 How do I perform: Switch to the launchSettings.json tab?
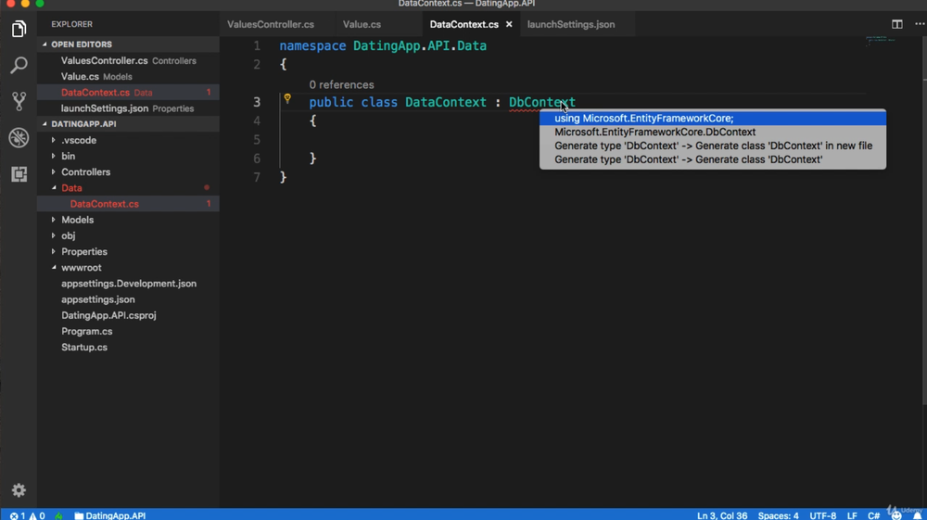571,24
